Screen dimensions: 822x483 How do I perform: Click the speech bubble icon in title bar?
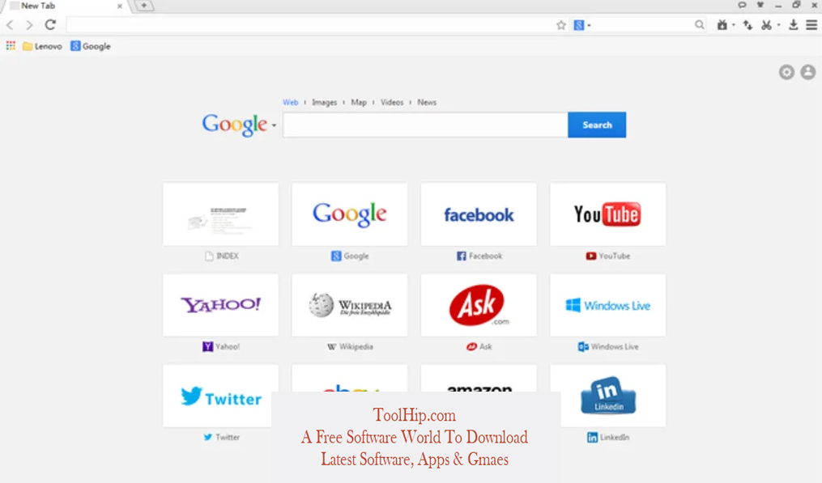743,5
